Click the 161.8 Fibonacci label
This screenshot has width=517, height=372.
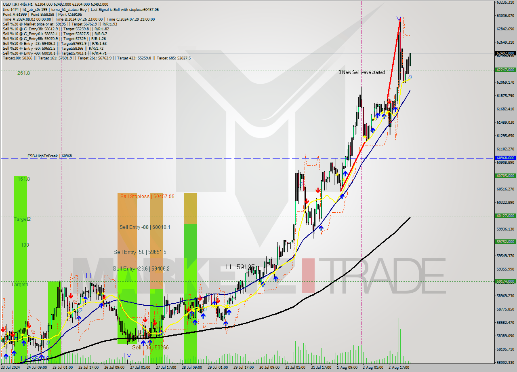click(23, 178)
